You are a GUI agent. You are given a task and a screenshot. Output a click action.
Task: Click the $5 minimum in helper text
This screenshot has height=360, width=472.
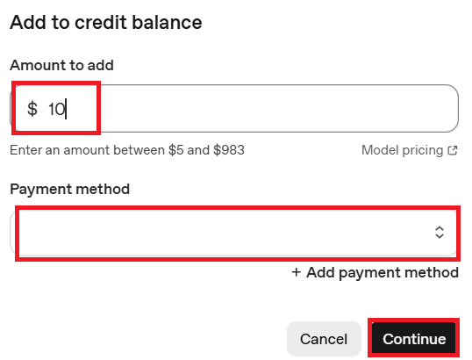point(175,150)
